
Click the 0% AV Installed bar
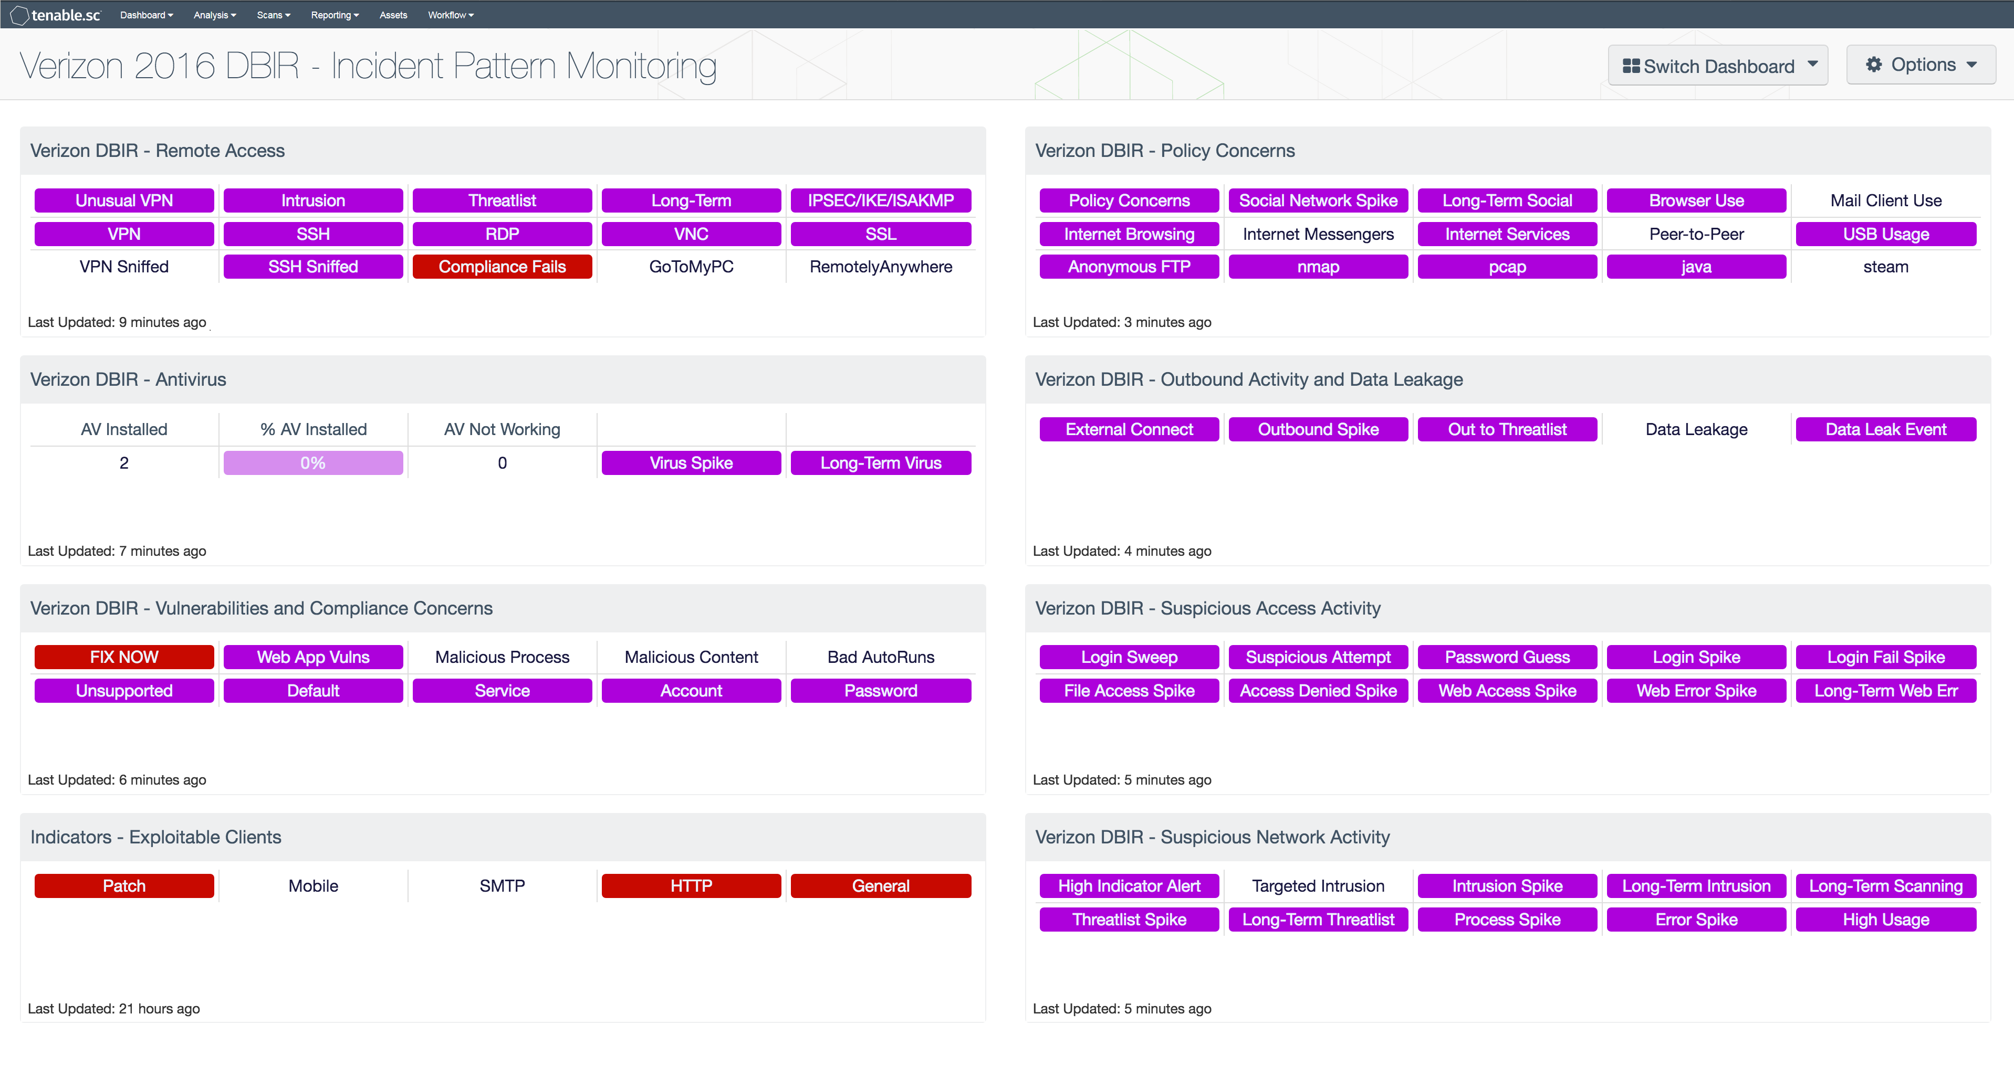[312, 463]
